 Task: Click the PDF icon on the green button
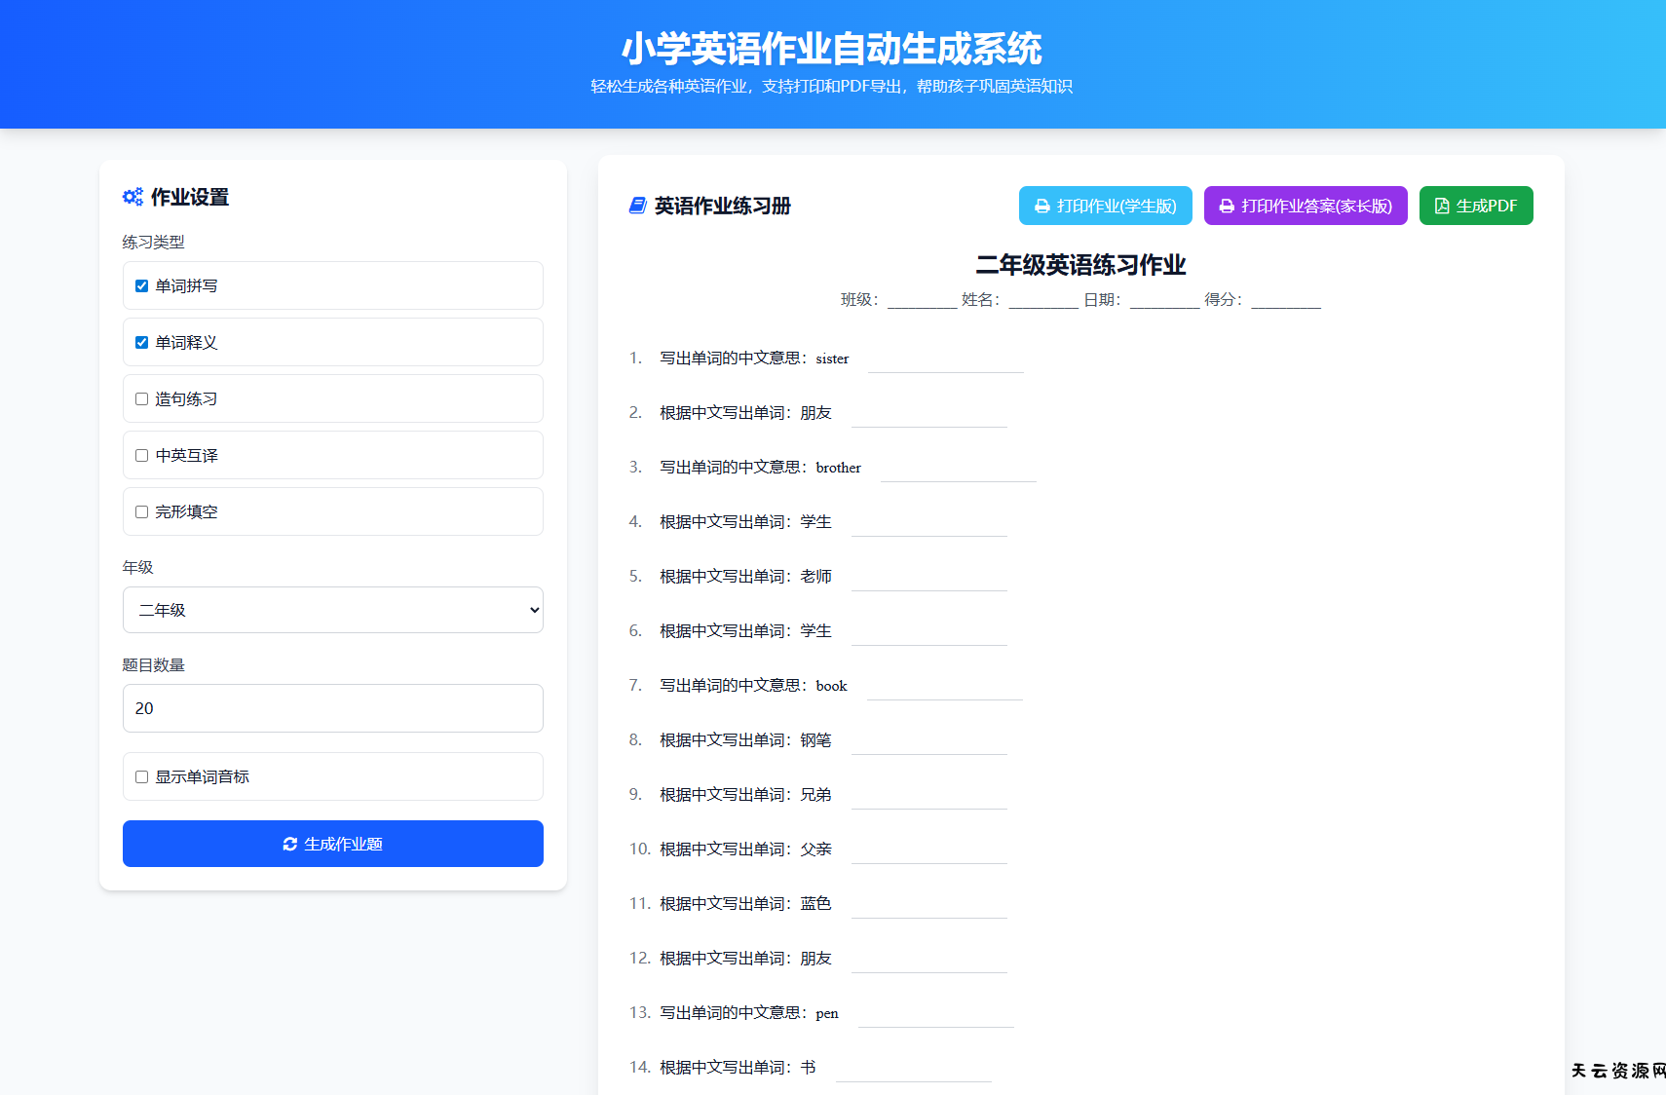pos(1441,206)
